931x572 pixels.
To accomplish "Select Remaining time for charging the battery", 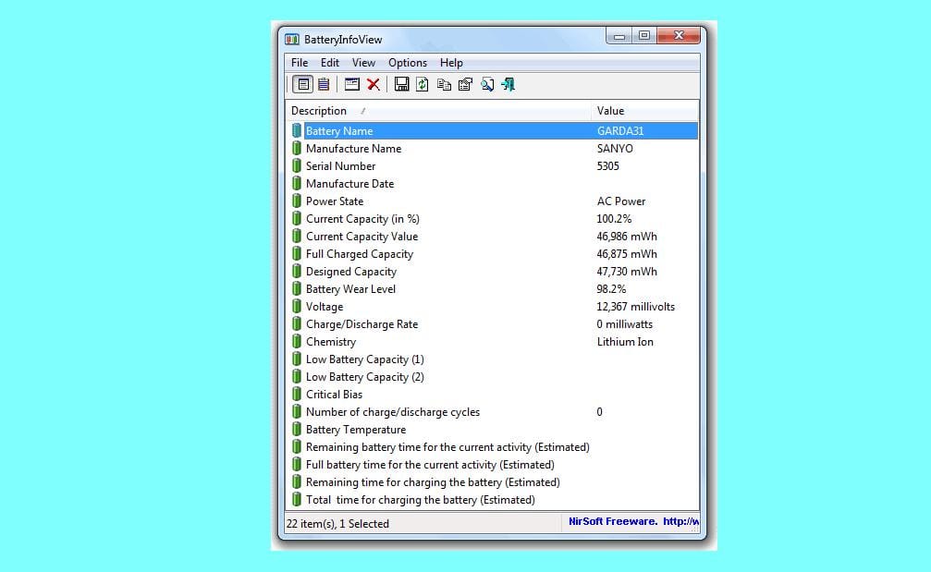I will (x=492, y=481).
